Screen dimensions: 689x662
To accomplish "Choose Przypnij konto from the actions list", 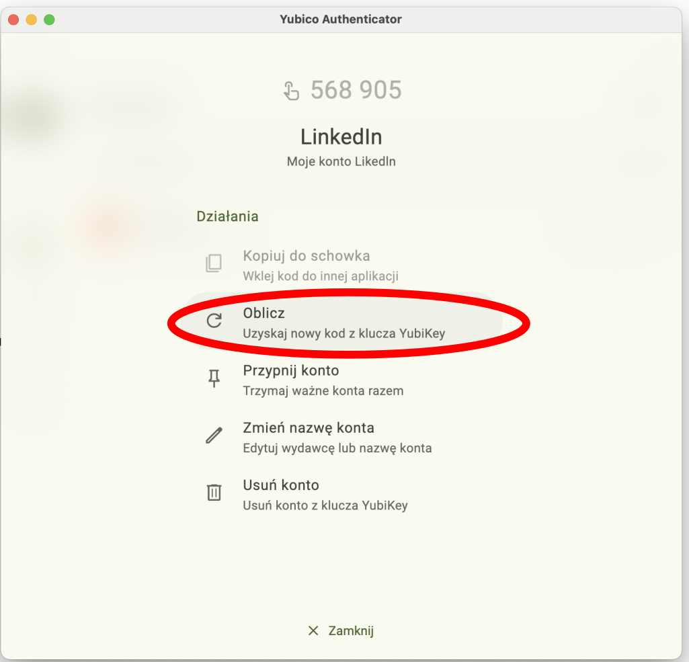I will [290, 371].
